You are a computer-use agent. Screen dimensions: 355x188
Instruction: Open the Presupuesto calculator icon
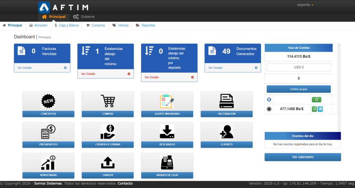pos(48,132)
